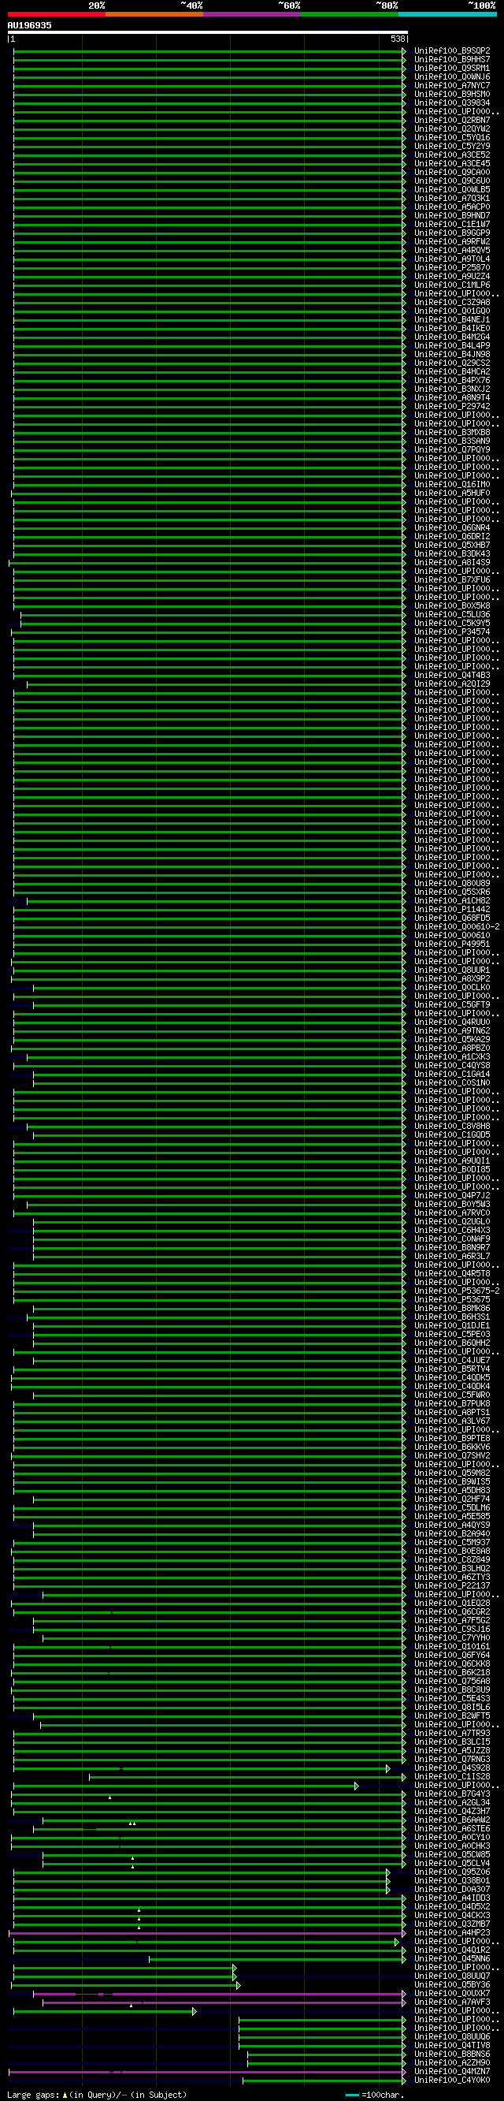Click the UniRef100_B4NEJ1 label

coord(452,320)
